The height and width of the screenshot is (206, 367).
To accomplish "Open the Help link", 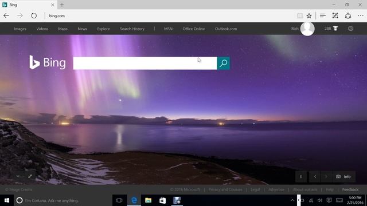I will 330,189.
